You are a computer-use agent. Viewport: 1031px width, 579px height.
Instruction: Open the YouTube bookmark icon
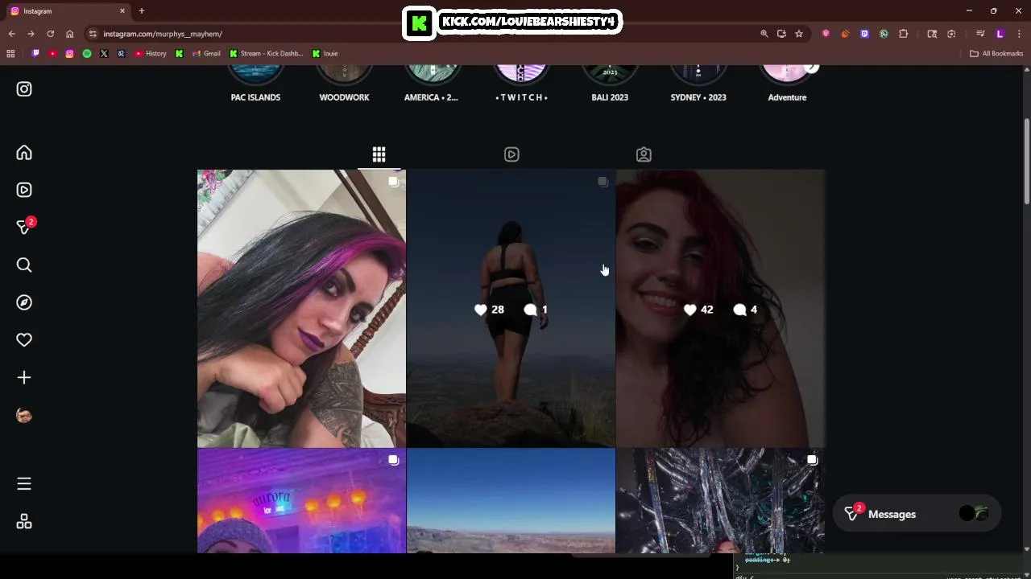(x=52, y=54)
